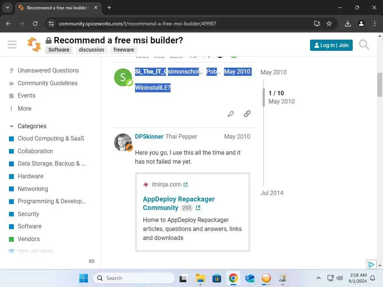Screen dimensions: 383x287
Task: Click the address bar URL
Action: coord(137,24)
